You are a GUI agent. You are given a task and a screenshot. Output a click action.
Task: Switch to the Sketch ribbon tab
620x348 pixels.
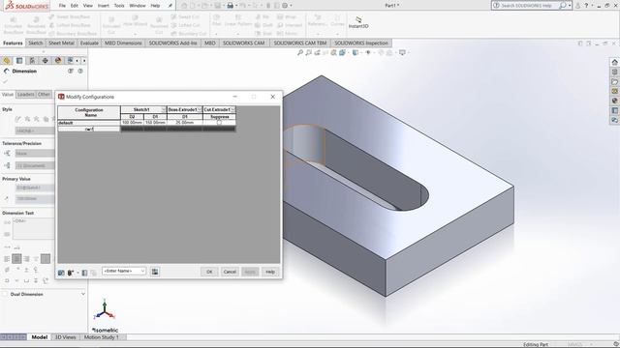click(35, 43)
